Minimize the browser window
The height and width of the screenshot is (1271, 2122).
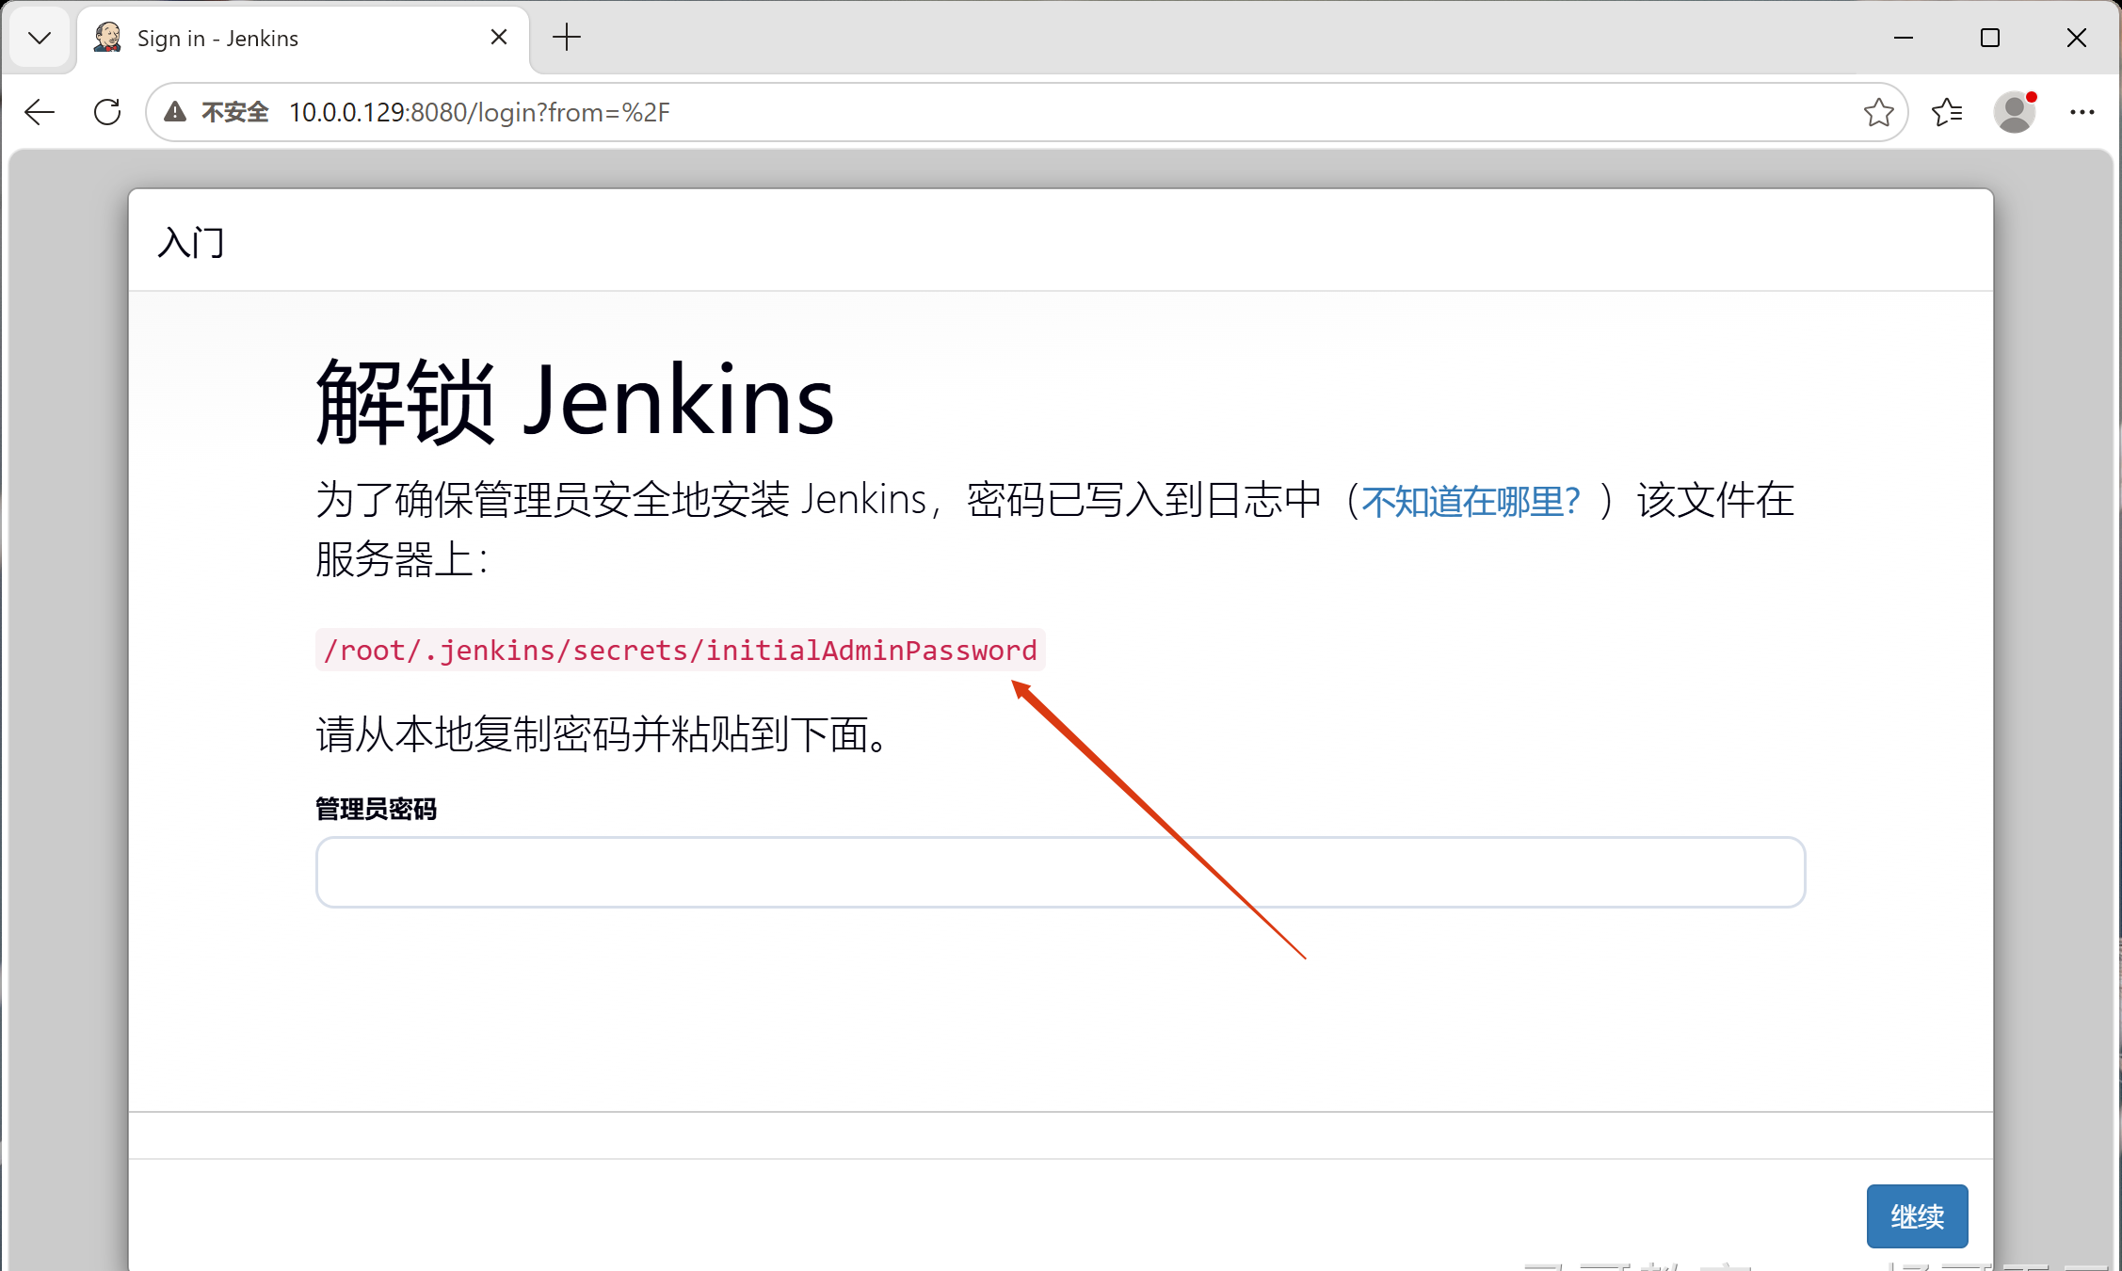tap(1904, 38)
